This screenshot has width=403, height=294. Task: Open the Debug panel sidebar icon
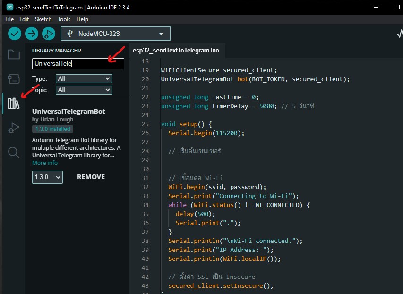pos(14,128)
